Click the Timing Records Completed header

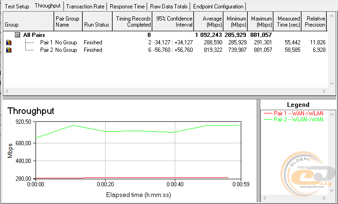pos(134,21)
